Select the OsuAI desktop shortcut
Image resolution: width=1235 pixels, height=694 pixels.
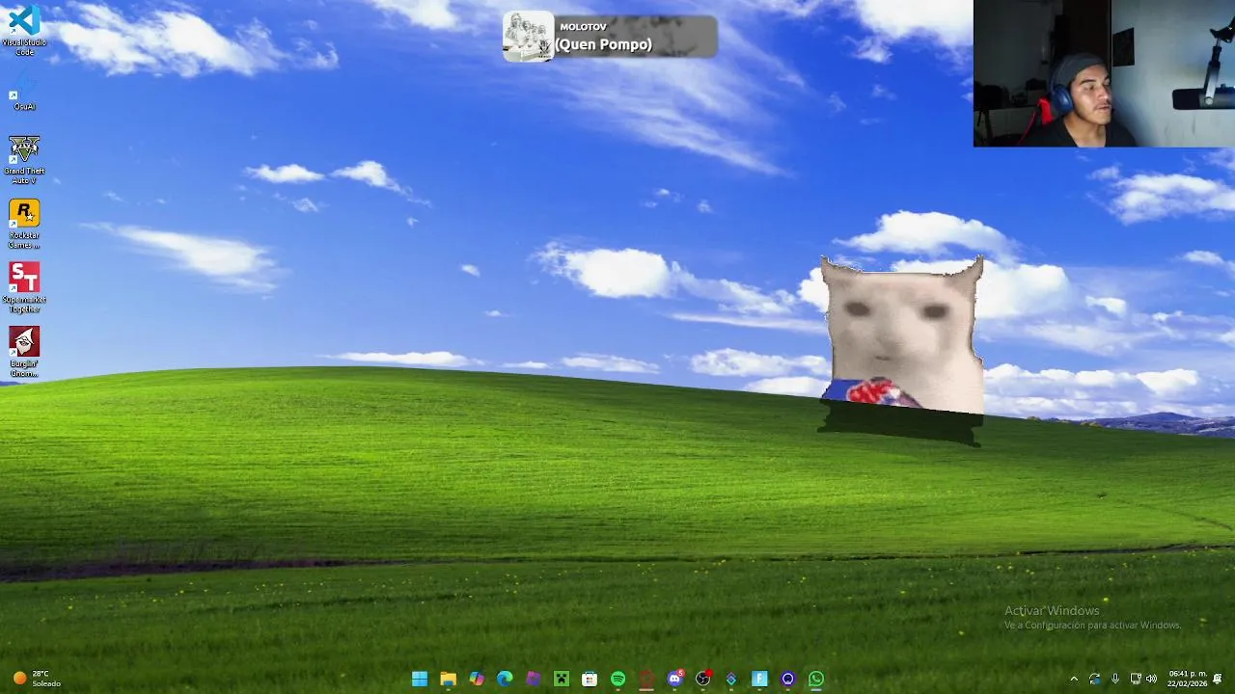(24, 91)
